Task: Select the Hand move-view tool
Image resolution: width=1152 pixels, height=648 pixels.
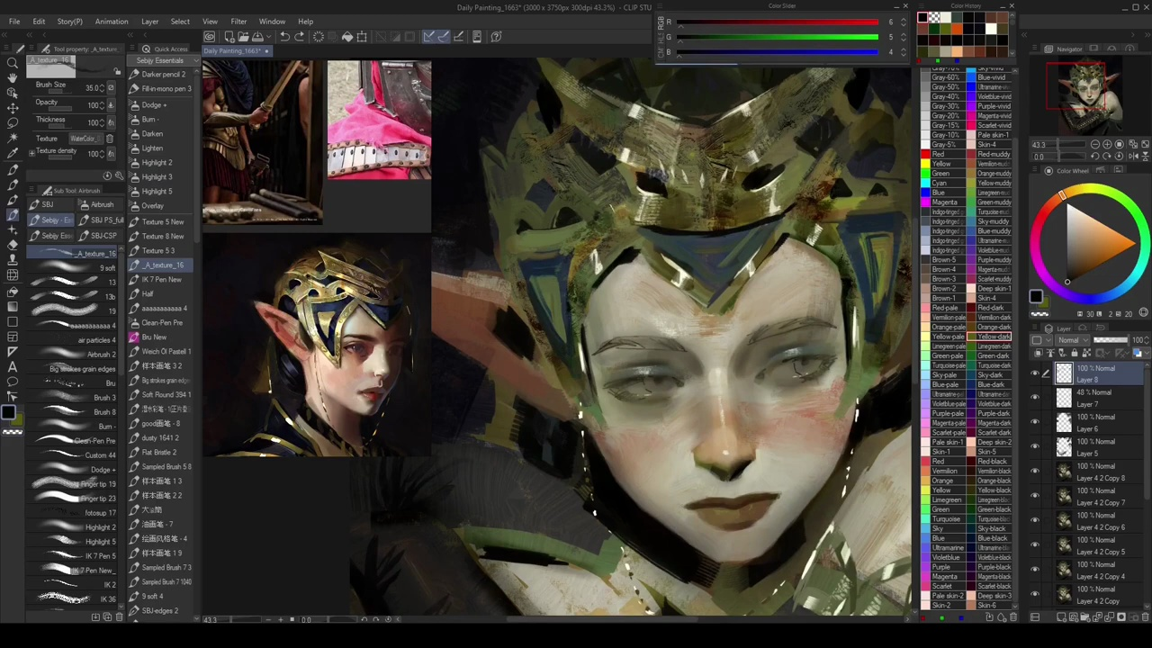Action: 13,78
